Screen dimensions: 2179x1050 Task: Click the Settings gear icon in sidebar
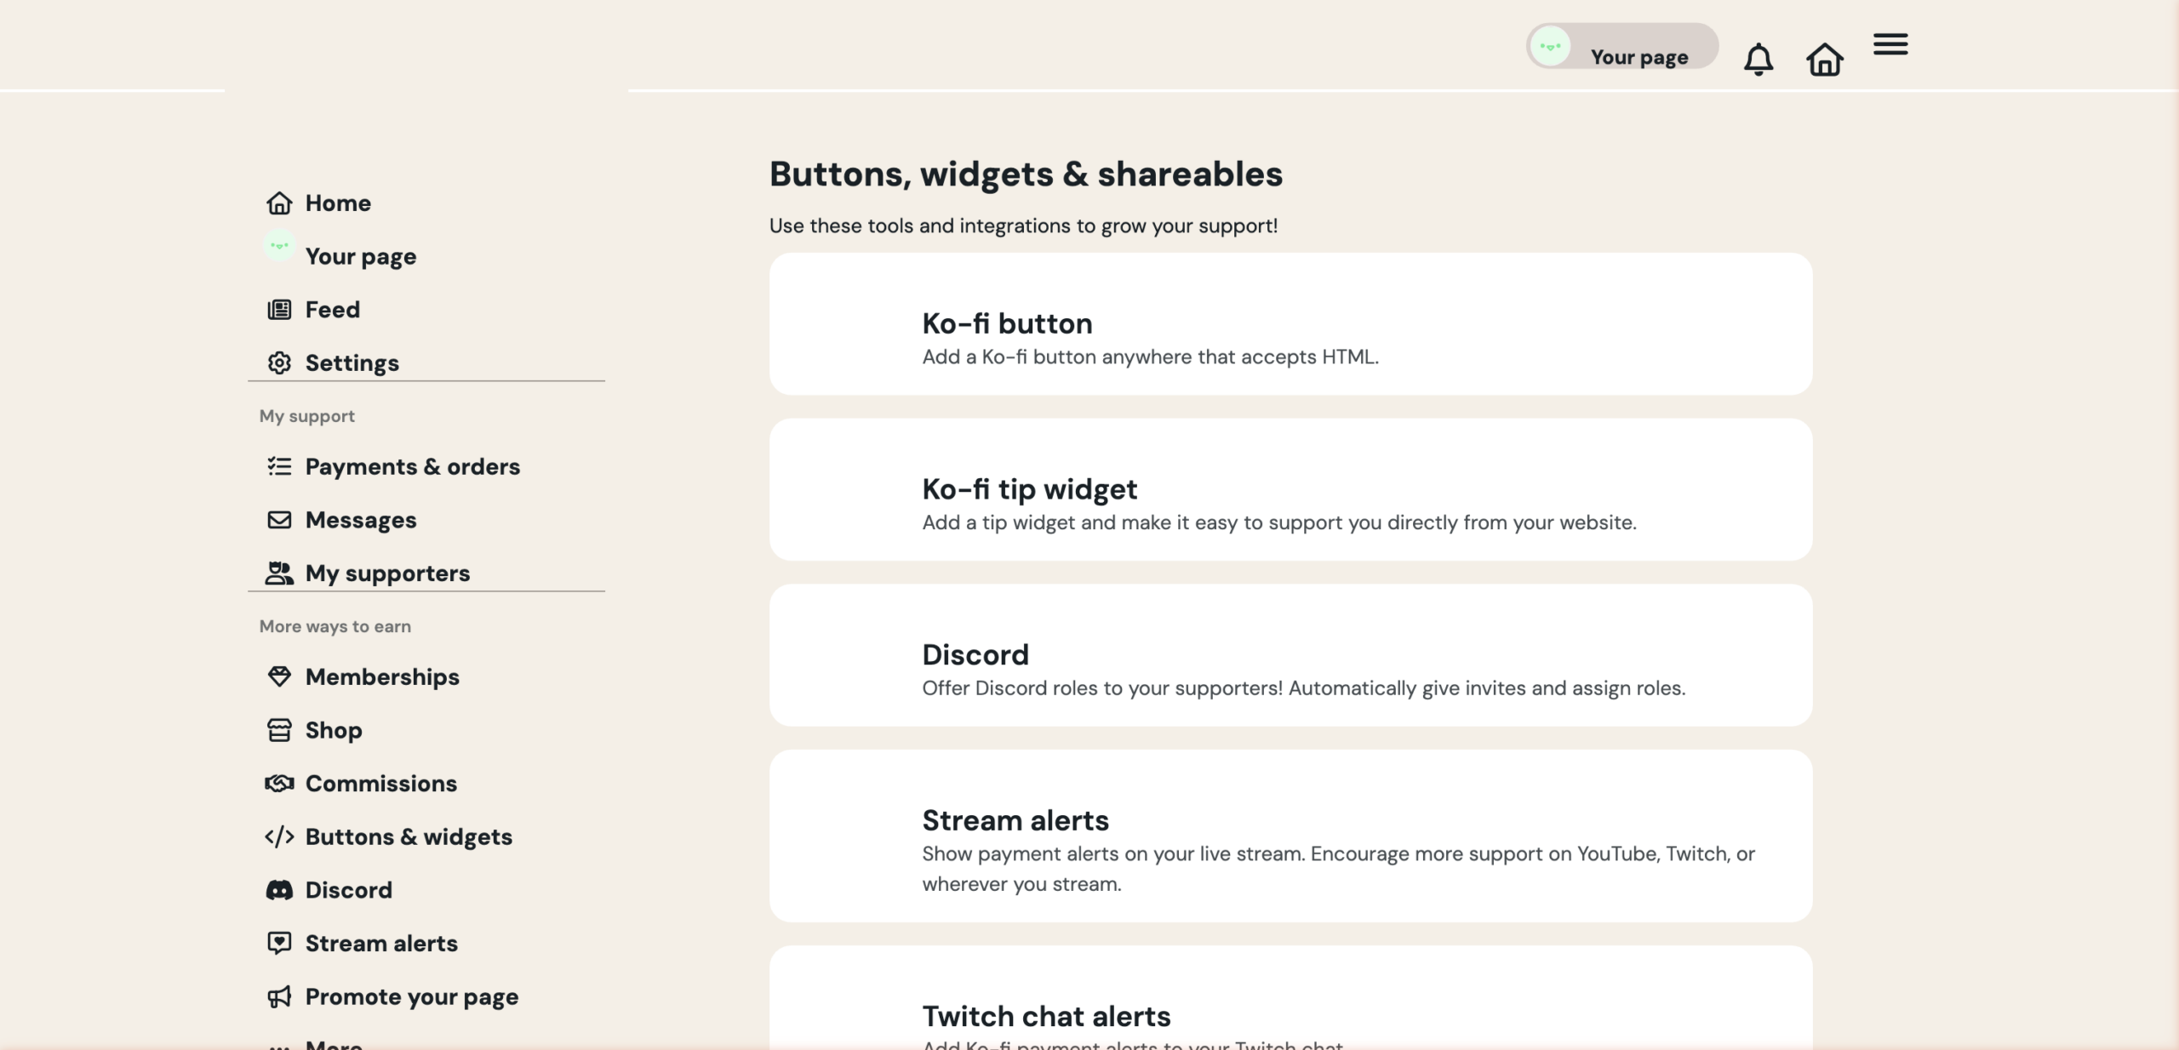click(279, 362)
